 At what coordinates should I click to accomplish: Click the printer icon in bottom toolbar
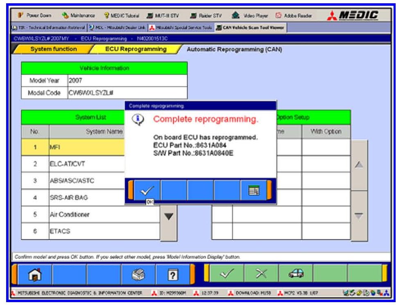point(138,274)
